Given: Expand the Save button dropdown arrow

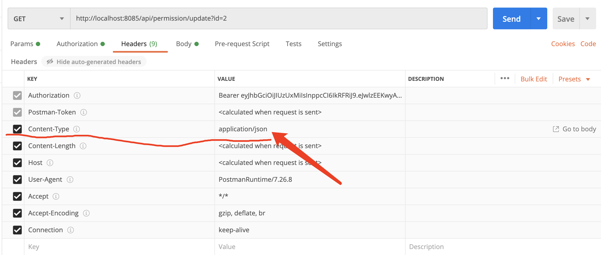Looking at the screenshot, I should point(588,18).
